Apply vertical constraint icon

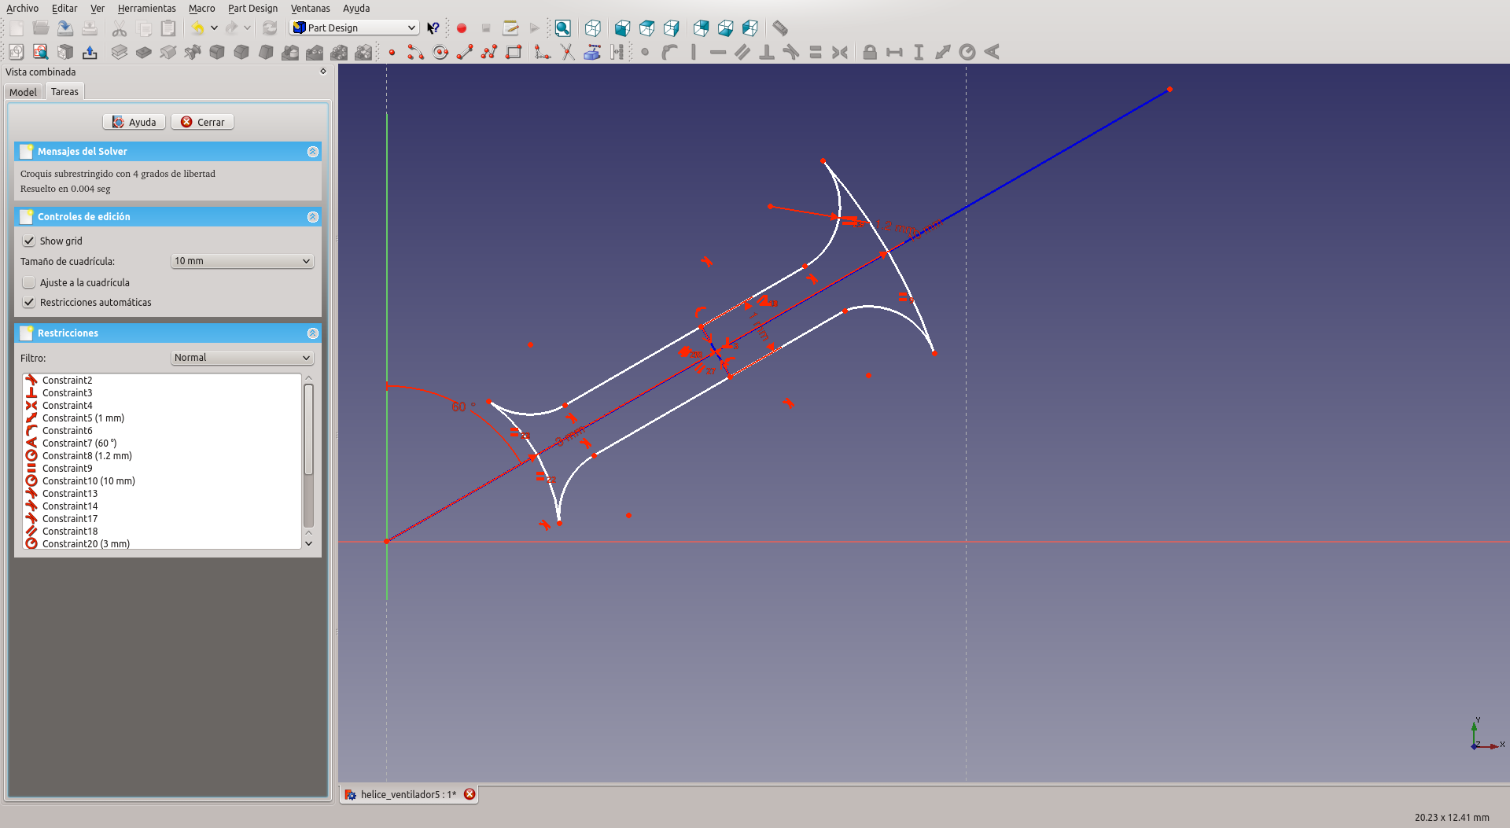pos(694,53)
